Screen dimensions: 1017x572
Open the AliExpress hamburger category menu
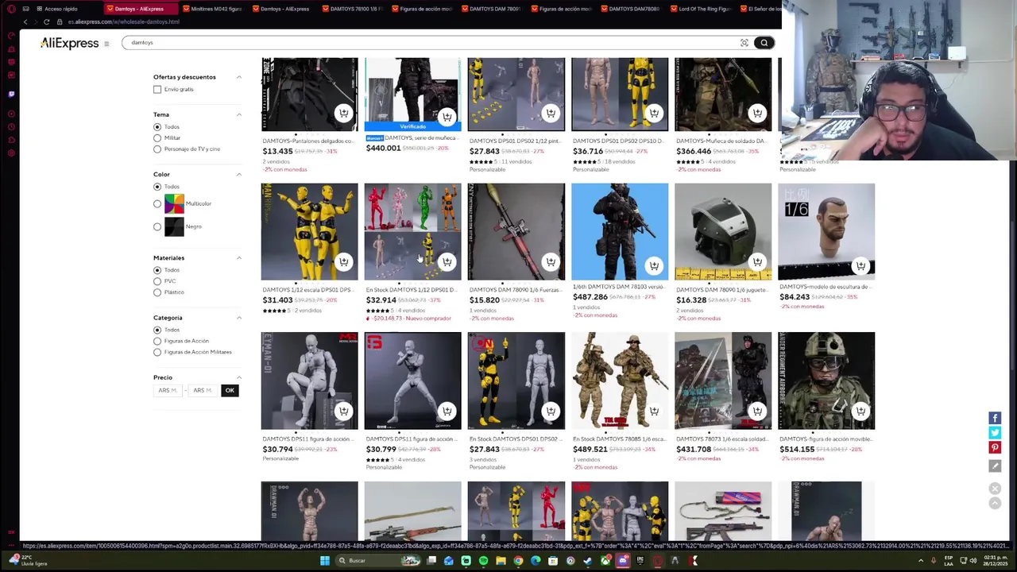point(106,44)
